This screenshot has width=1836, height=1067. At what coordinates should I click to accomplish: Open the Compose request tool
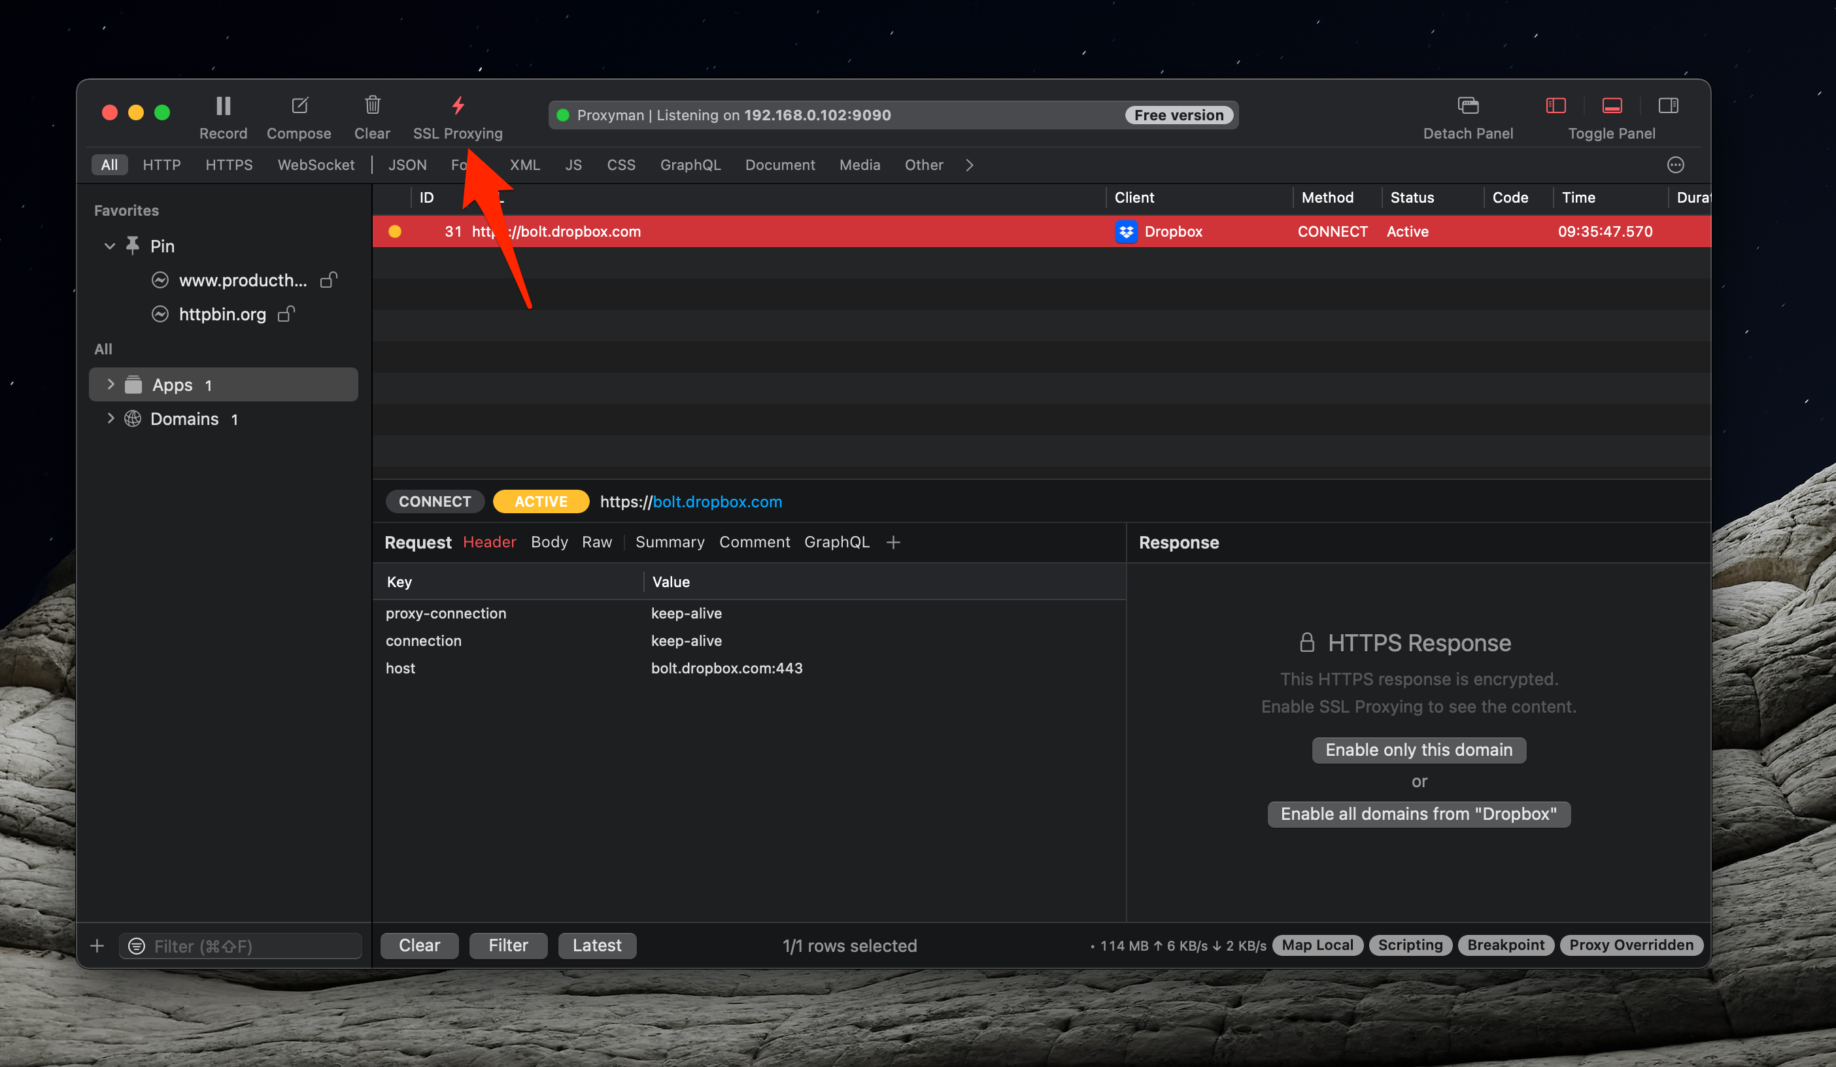click(x=299, y=107)
